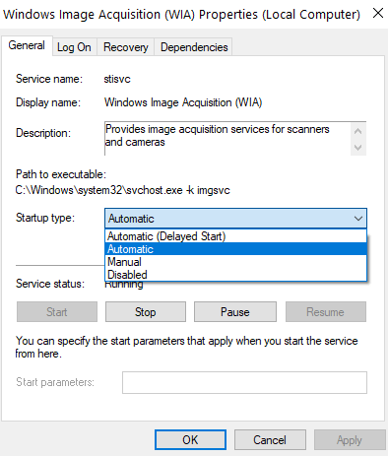Click the service name stisvc
388x456 pixels.
tap(117, 79)
